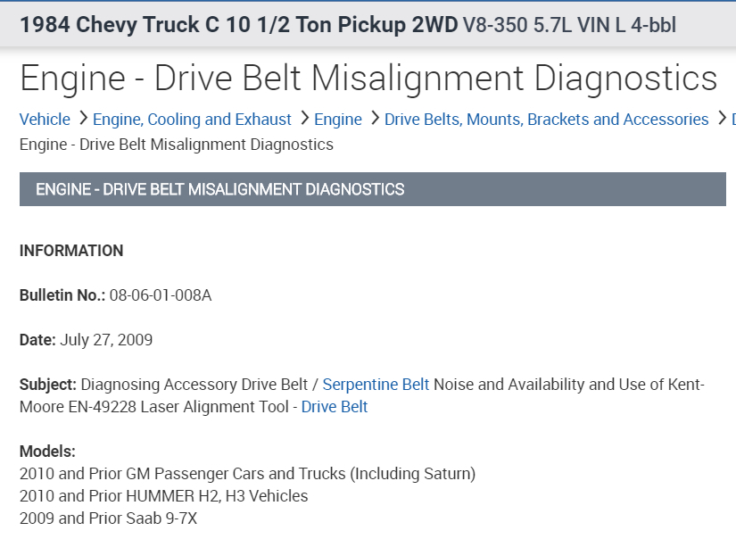The image size is (736, 539).
Task: Click the INFORMATION heading
Action: 71,251
